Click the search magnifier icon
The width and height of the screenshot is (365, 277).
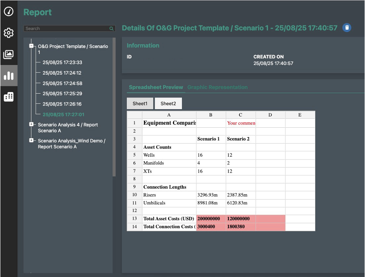point(111,29)
